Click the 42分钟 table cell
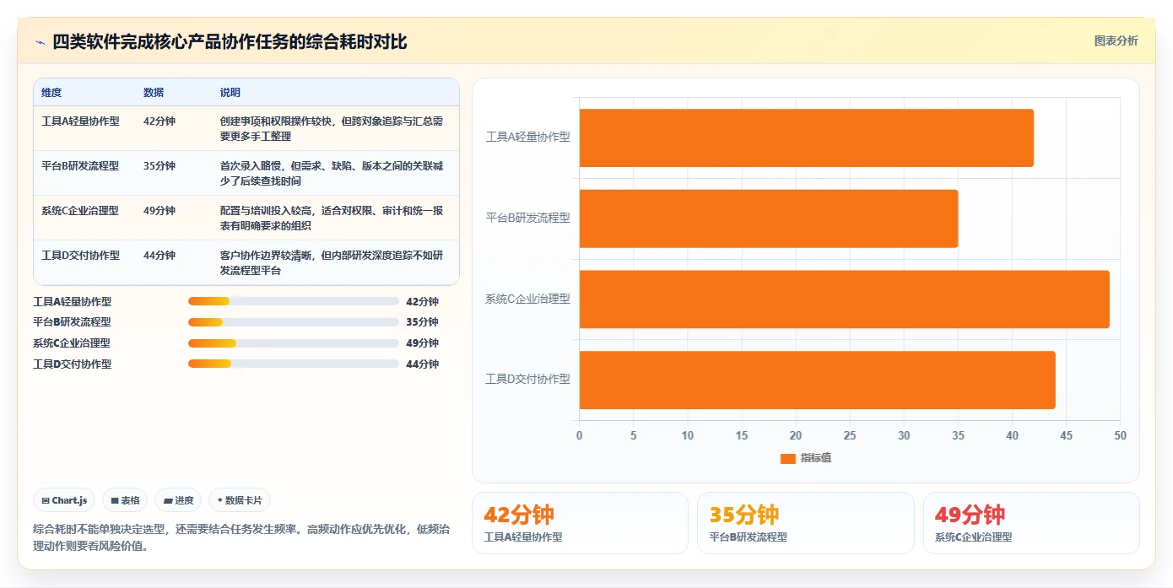 tap(159, 121)
